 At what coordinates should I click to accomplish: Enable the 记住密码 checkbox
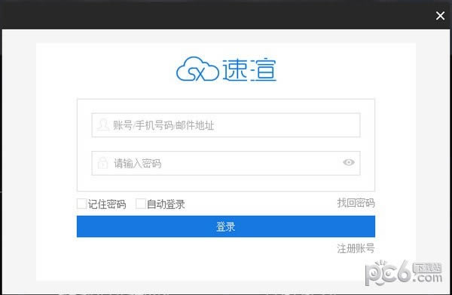point(82,204)
